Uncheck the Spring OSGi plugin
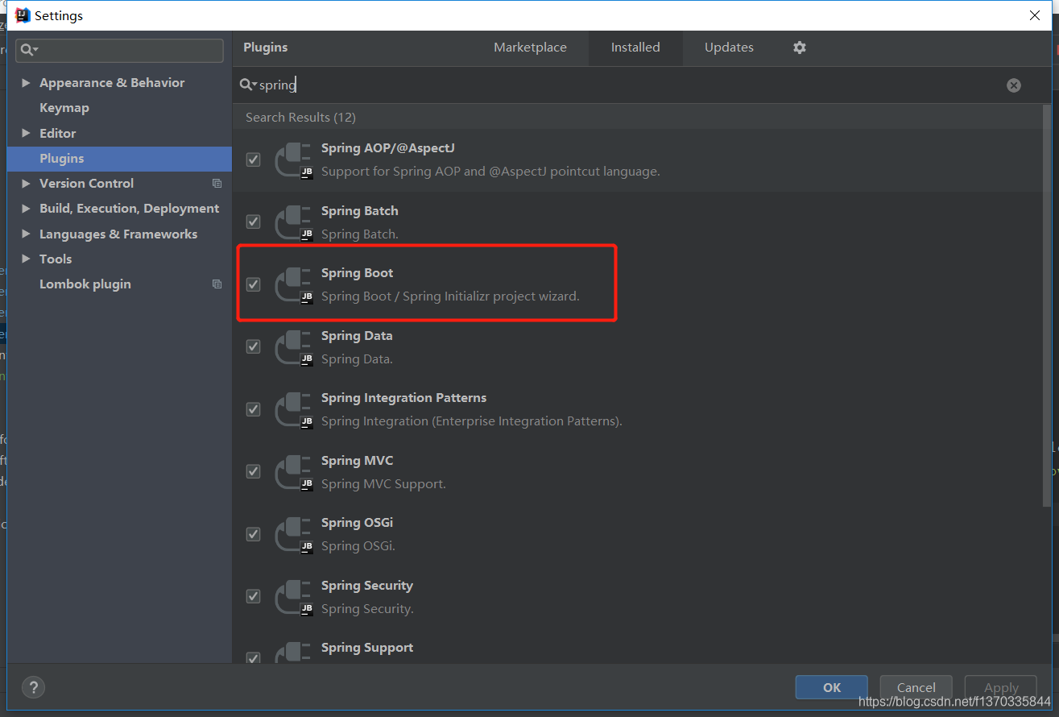 tap(254, 534)
